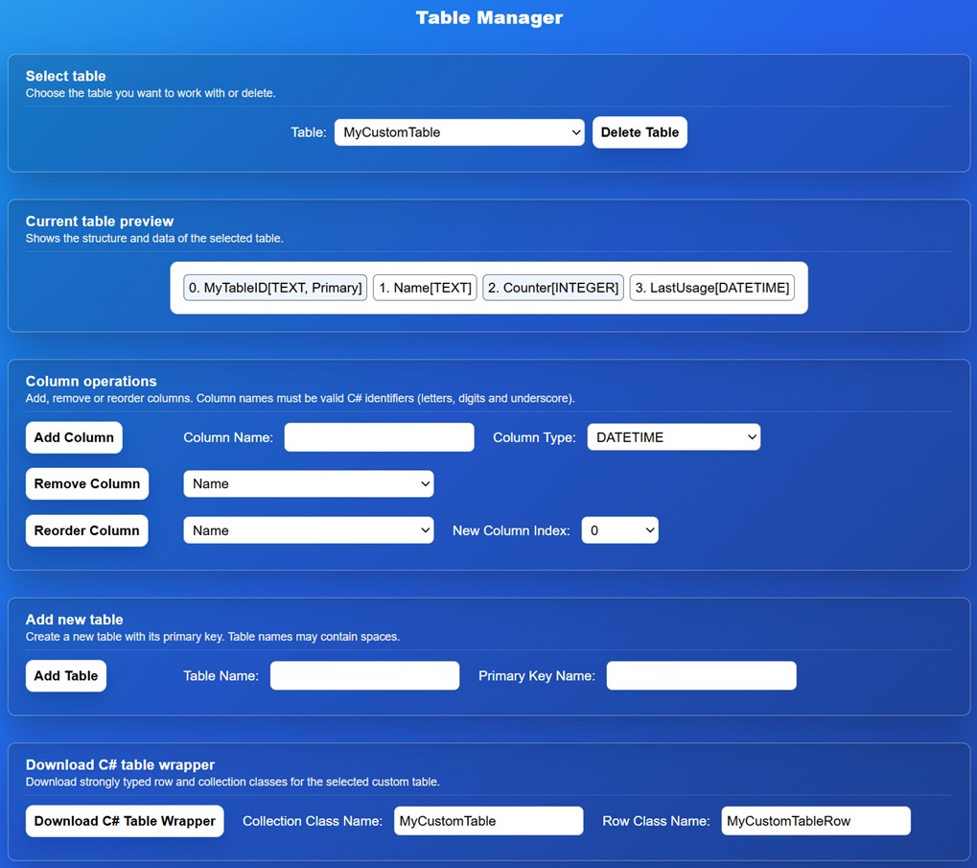Click the Row Class Name label
The height and width of the screenshot is (868, 977).
pos(656,821)
